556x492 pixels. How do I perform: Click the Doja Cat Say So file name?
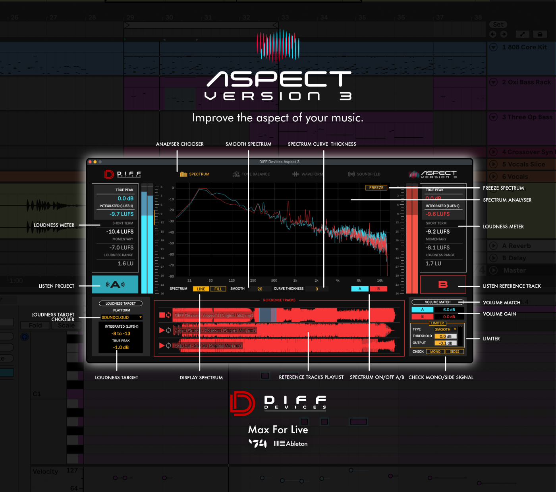click(x=208, y=346)
